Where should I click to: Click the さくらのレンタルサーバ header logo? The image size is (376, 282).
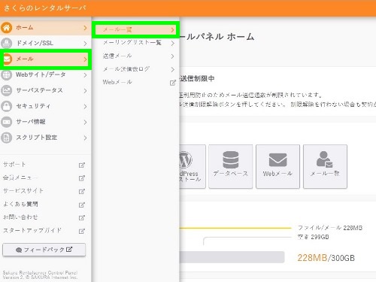click(45, 8)
